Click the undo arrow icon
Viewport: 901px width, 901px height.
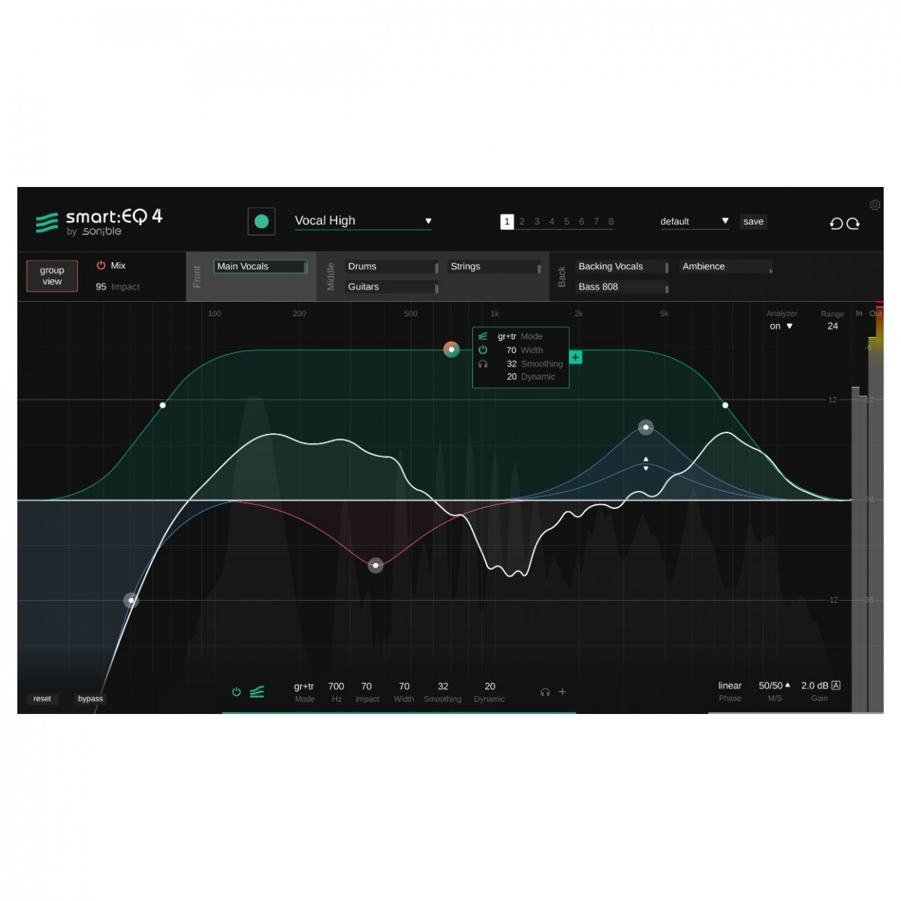tap(836, 224)
